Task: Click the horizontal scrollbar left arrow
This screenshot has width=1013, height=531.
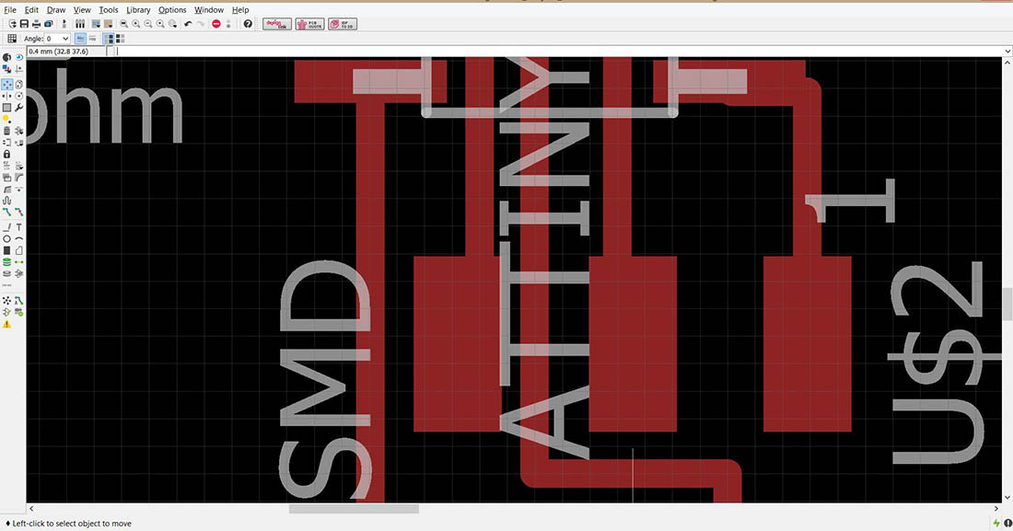Action: click(x=31, y=509)
